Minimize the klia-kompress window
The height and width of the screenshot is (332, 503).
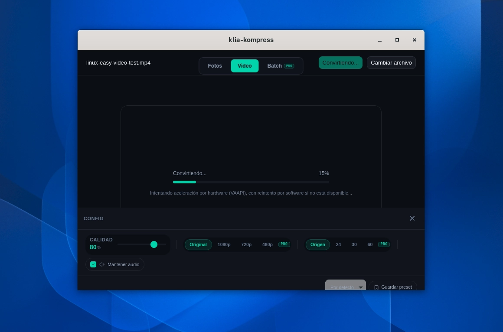380,40
